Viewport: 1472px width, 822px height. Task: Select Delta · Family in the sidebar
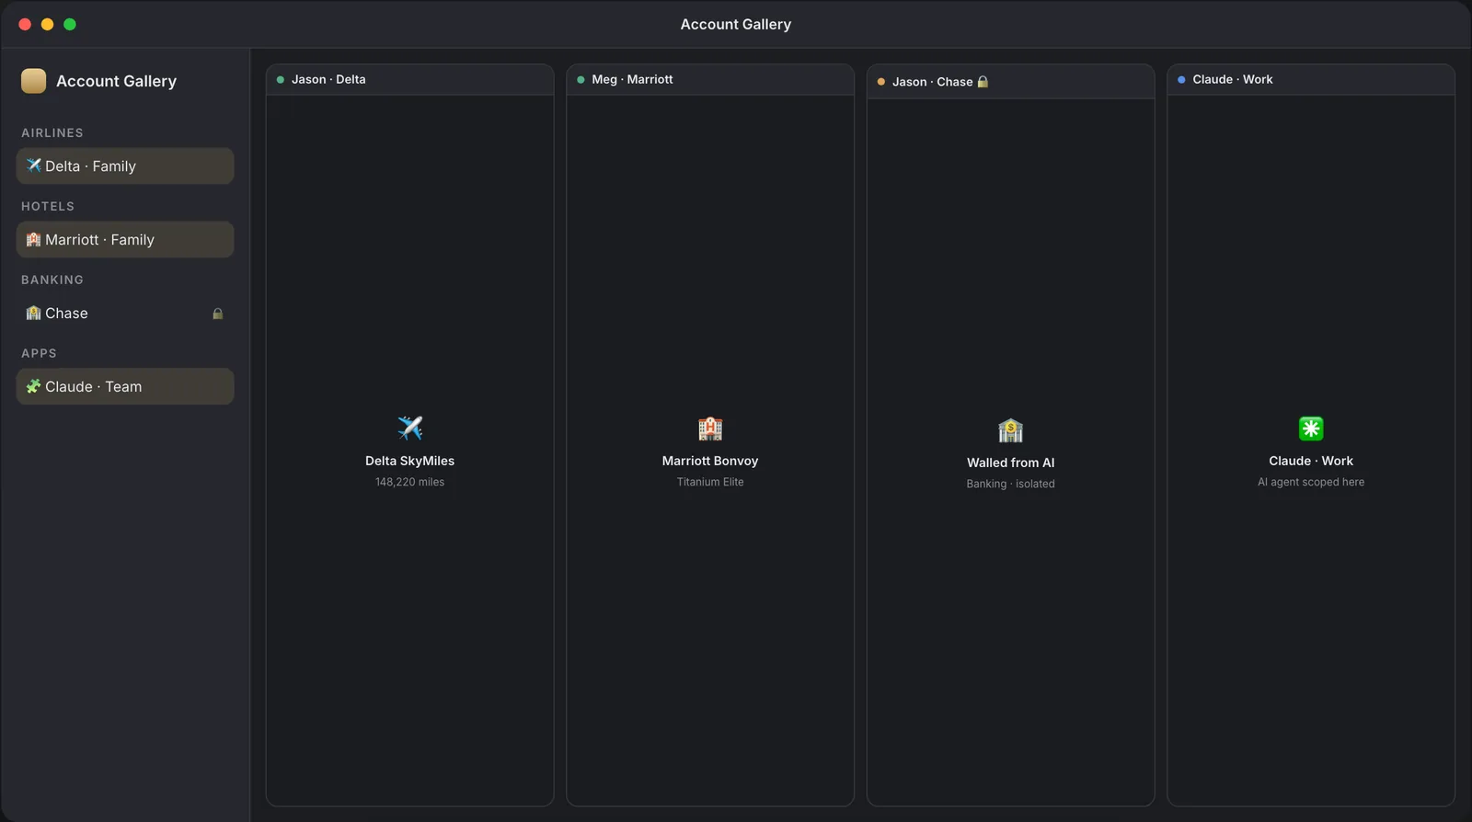pos(125,166)
